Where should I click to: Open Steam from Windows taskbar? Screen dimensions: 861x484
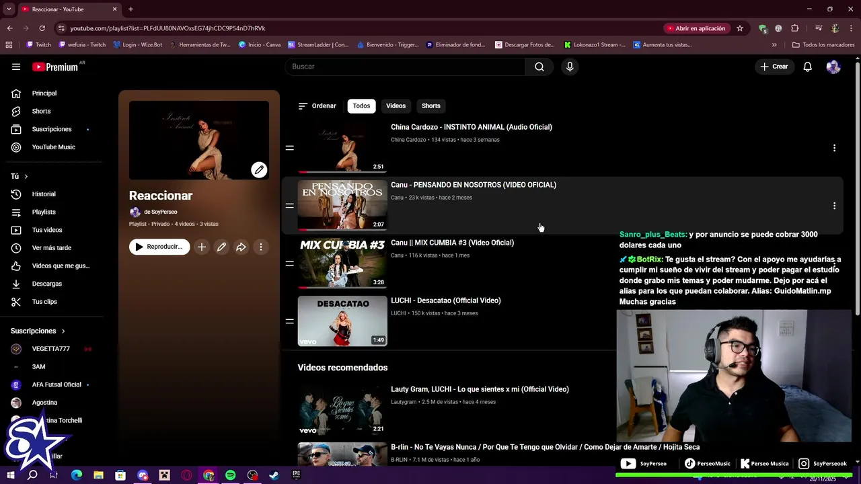[274, 475]
